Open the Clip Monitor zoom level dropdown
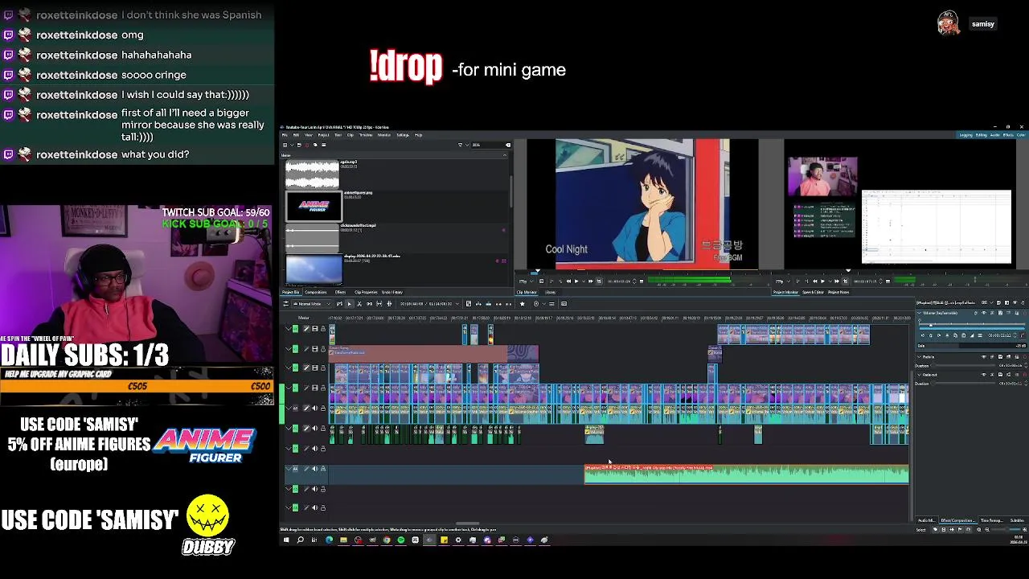The width and height of the screenshot is (1029, 579). [x=526, y=281]
